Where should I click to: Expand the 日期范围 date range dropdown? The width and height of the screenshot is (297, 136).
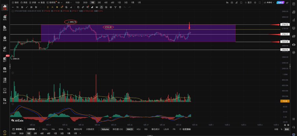click(32, 129)
